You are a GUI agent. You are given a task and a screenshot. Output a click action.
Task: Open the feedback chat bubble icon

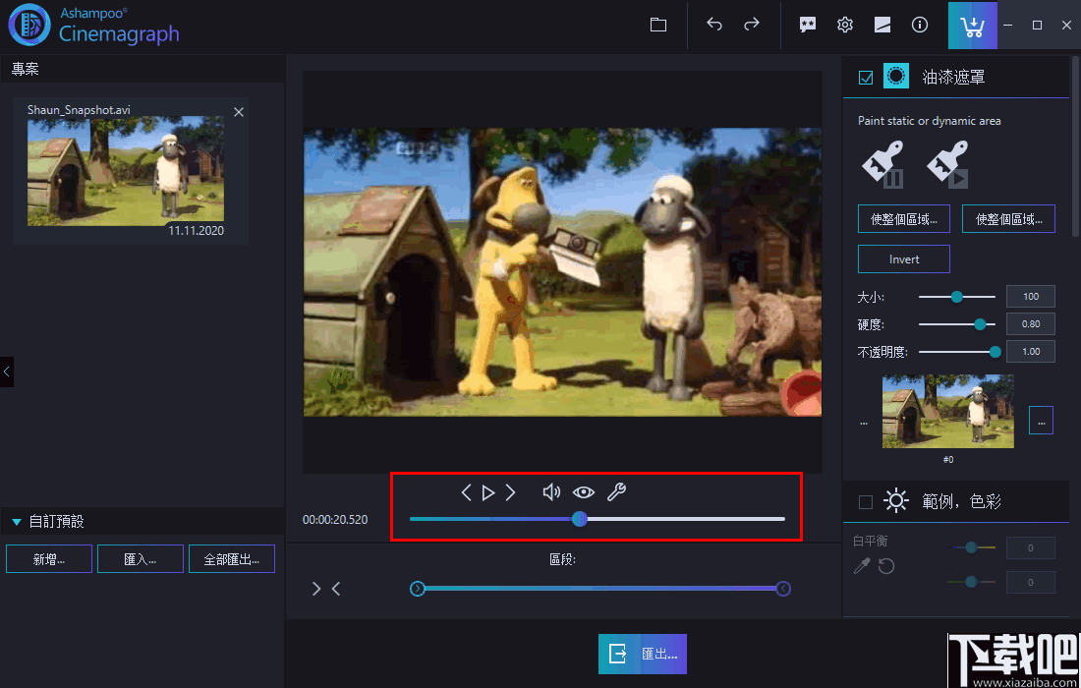[808, 25]
